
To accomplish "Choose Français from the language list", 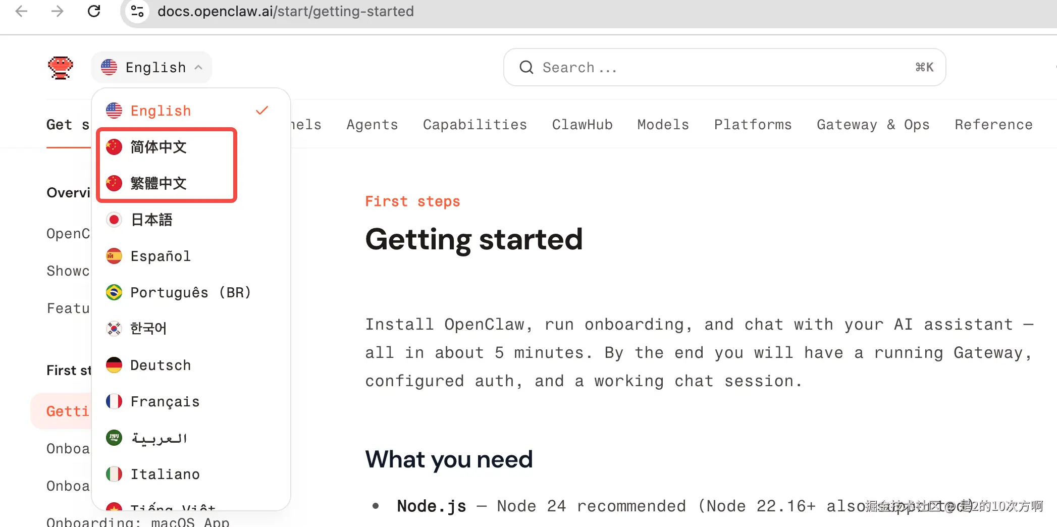I will pos(191,401).
